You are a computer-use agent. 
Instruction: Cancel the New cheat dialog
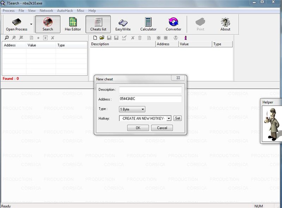pyautogui.click(x=162, y=128)
